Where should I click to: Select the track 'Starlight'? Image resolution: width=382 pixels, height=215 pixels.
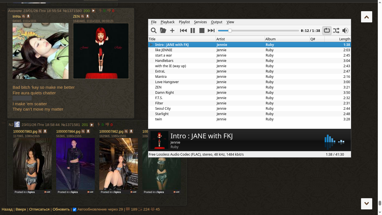pos(249,114)
